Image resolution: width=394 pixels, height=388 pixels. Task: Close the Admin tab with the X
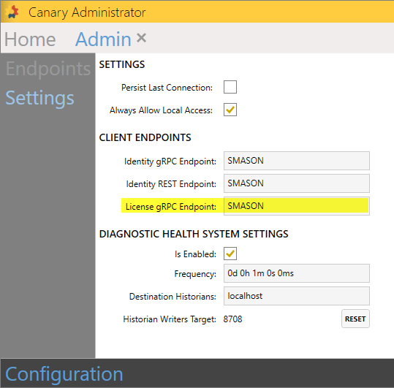click(x=141, y=38)
